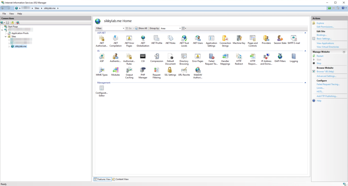The width and height of the screenshot is (348, 186).
Task: Expand the sikkylab.me site node
Action: (9, 46)
